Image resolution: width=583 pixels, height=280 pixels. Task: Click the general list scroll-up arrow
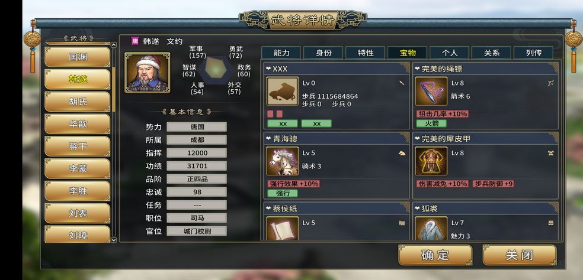point(114,45)
